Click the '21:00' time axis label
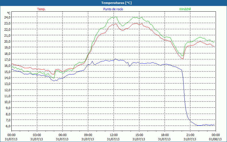This screenshot has width=227, height=142. tap(190, 135)
